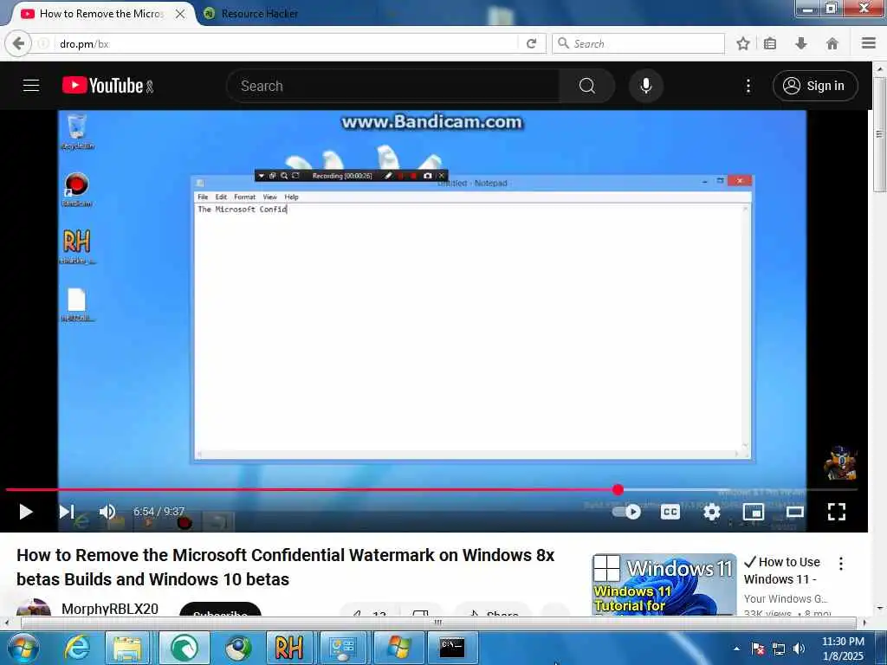This screenshot has height=665, width=887.
Task: Open the browser hamburger menu
Action: tap(869, 43)
